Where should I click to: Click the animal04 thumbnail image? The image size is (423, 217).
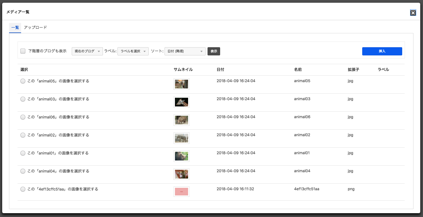coord(181,174)
